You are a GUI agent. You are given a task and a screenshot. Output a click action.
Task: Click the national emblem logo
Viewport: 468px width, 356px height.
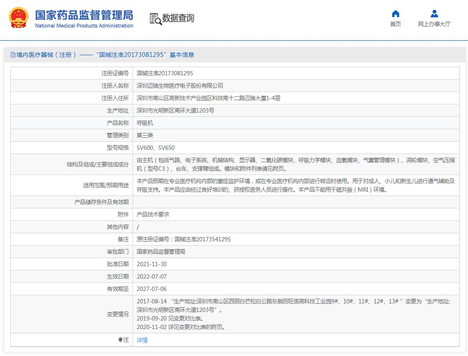(19, 18)
